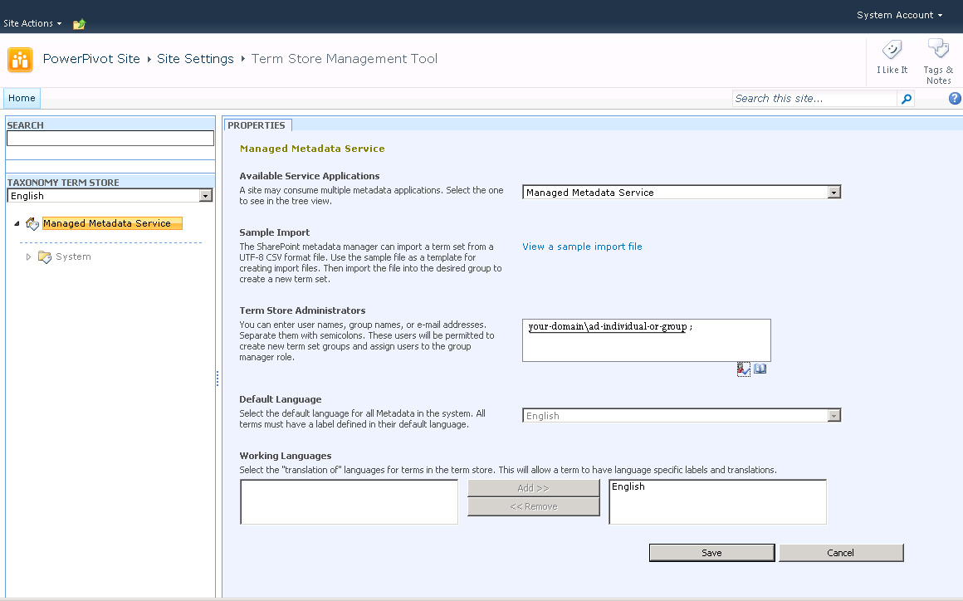Open the Help question mark icon
The height and width of the screenshot is (601, 963).
coord(955,98)
